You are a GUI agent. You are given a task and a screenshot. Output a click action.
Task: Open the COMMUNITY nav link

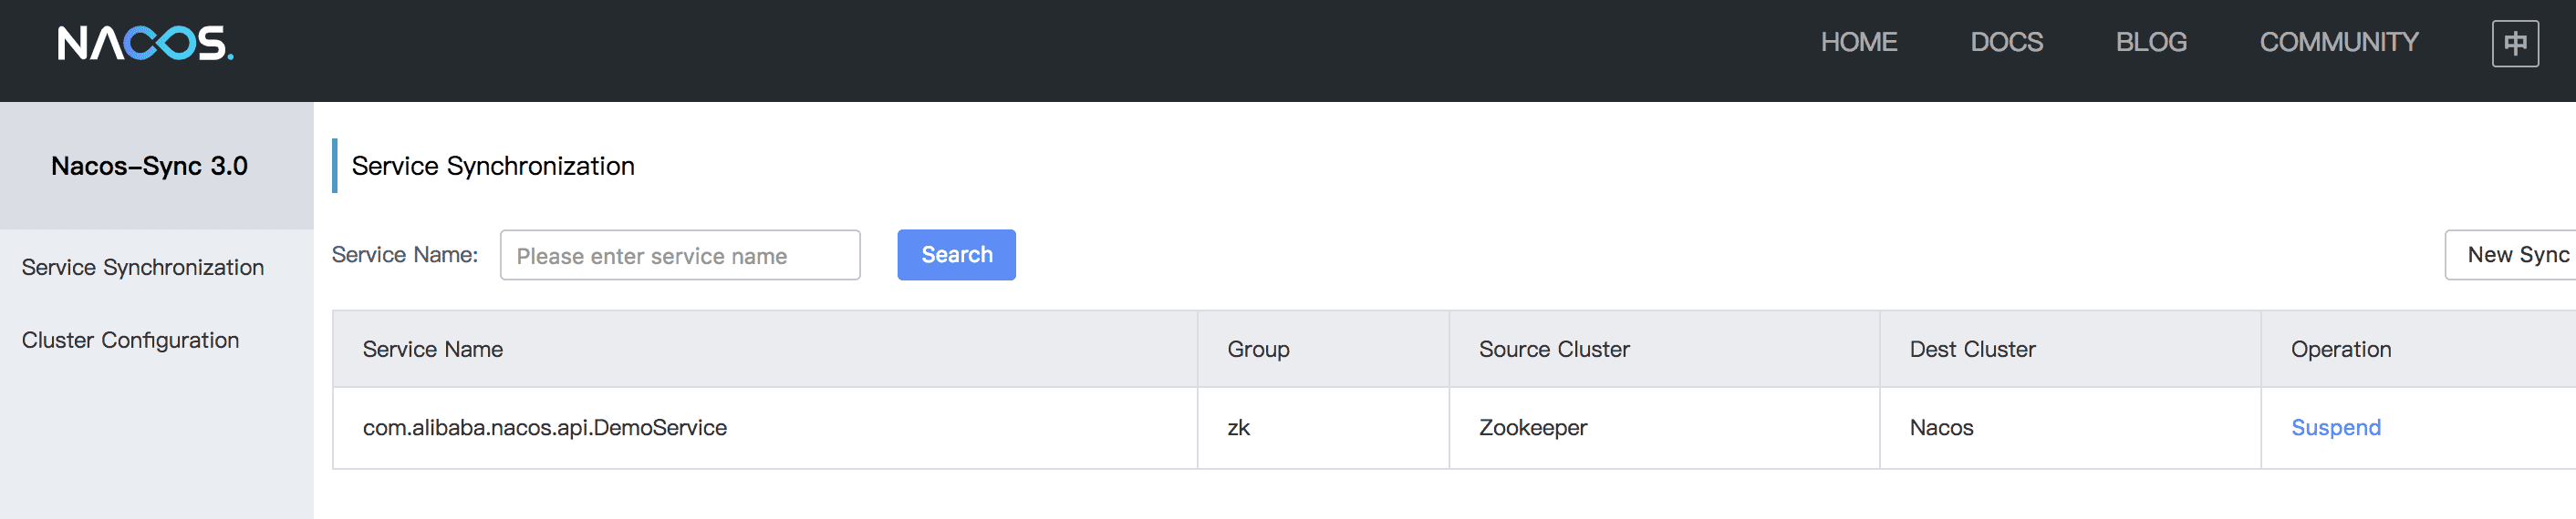coord(2338,42)
